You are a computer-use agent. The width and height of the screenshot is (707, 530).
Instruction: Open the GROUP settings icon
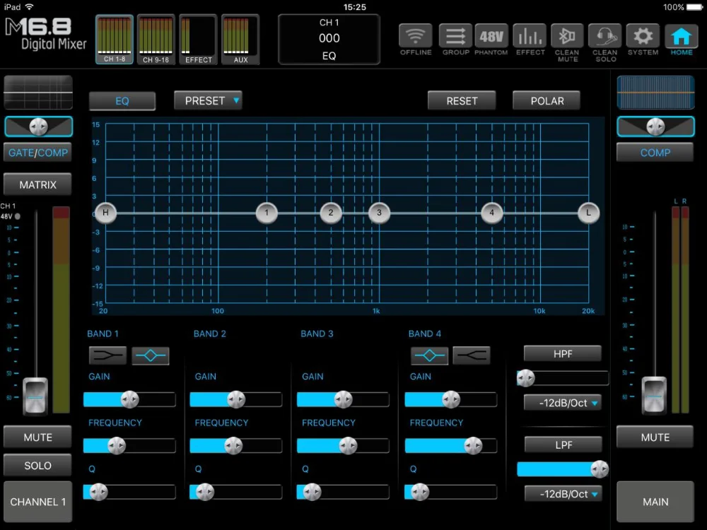[x=455, y=36]
